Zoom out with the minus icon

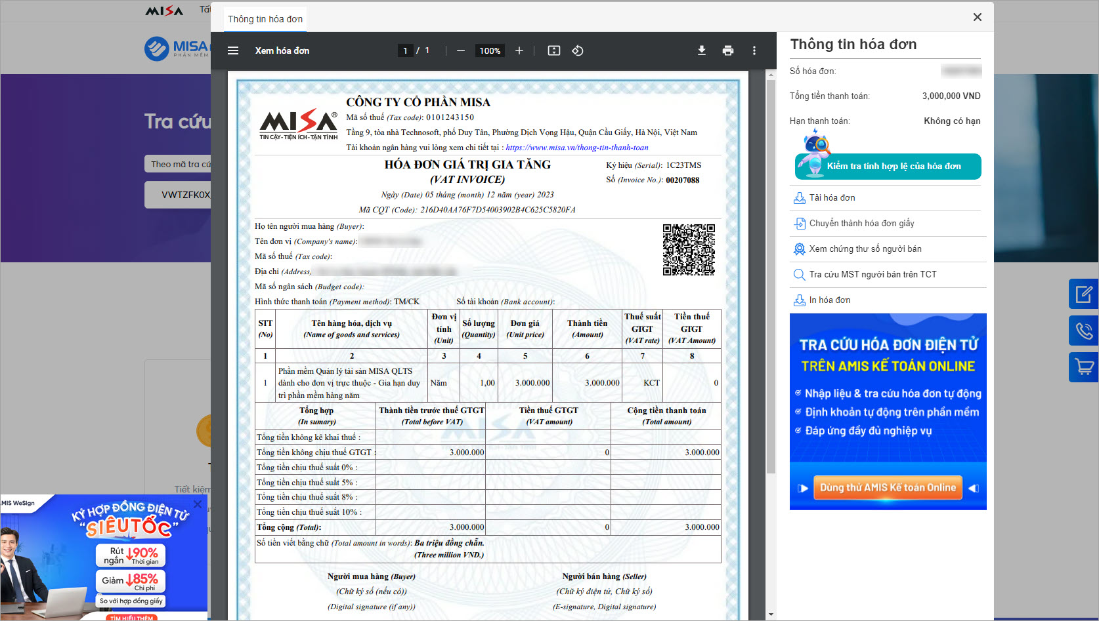[x=461, y=50]
